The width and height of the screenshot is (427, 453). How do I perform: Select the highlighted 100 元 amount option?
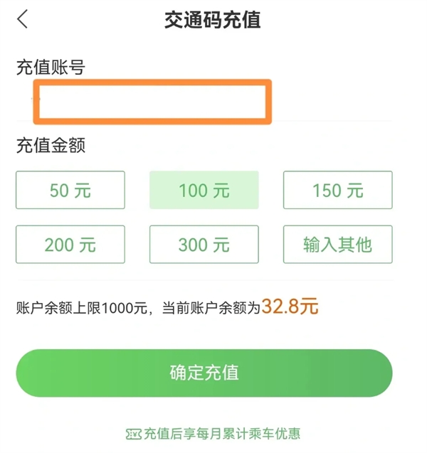coord(204,190)
